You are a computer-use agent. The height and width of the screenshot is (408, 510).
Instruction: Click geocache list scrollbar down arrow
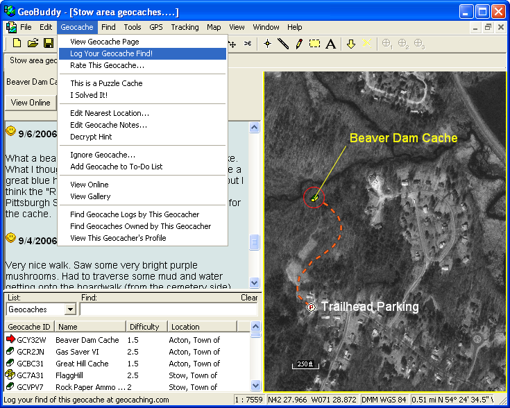point(255,386)
